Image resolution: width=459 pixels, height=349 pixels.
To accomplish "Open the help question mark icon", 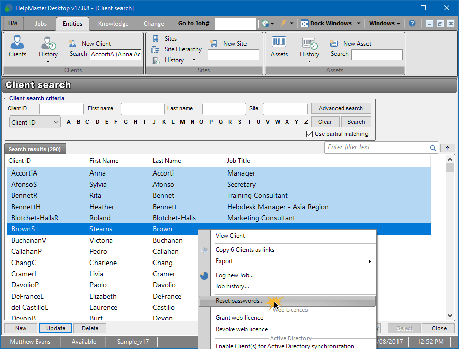I will coord(412,23).
